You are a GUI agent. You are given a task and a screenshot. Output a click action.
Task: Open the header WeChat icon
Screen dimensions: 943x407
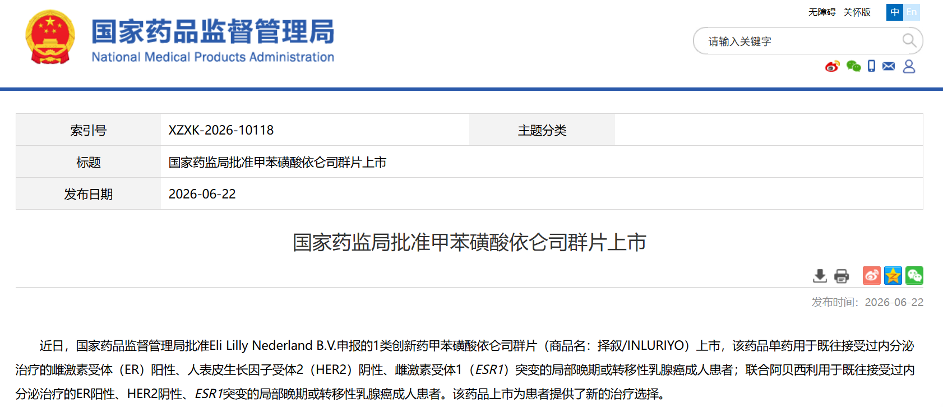point(853,66)
